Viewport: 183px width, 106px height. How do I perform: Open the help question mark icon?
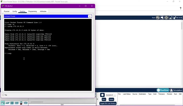pyautogui.click(x=180, y=8)
